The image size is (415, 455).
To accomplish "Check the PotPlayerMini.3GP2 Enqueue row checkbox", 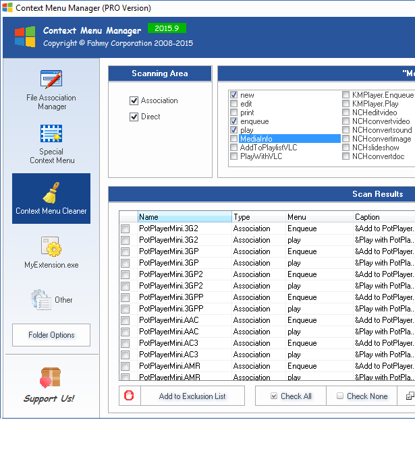I will tap(126, 274).
